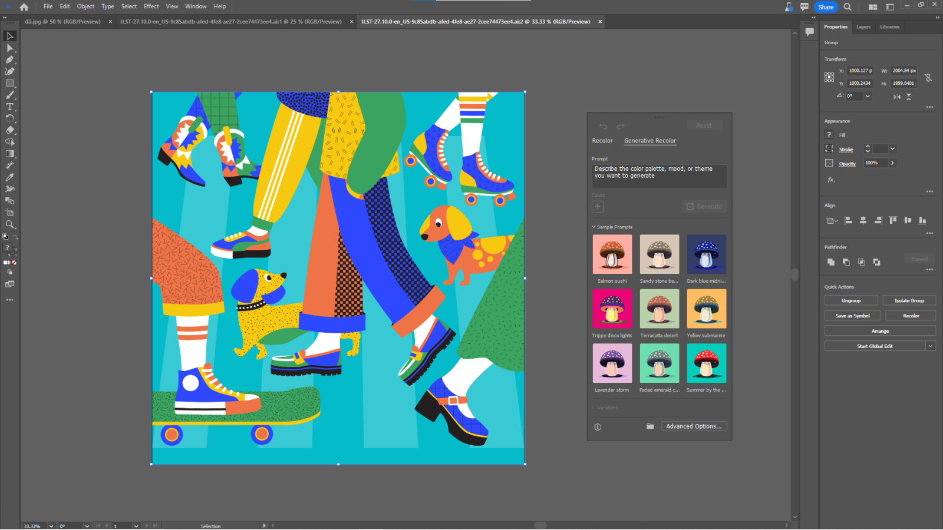Click info icon in Recolor panel
This screenshot has height=530, width=943.
tap(598, 427)
